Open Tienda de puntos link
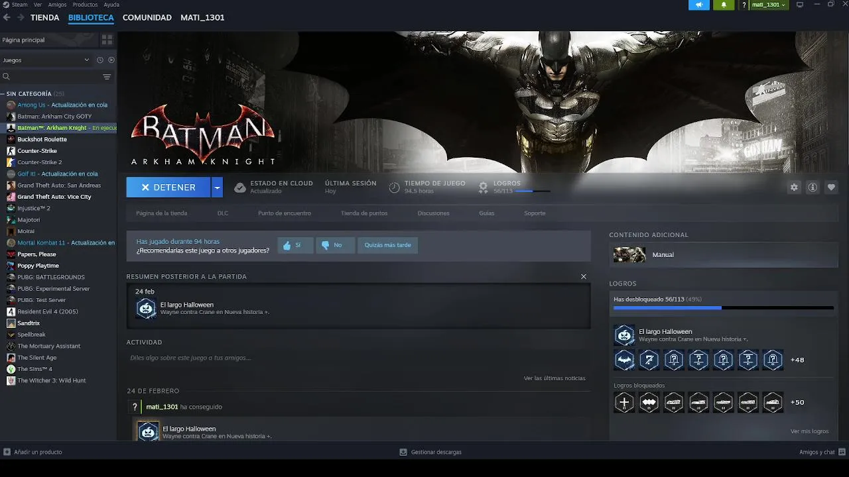The image size is (849, 477). (364, 213)
